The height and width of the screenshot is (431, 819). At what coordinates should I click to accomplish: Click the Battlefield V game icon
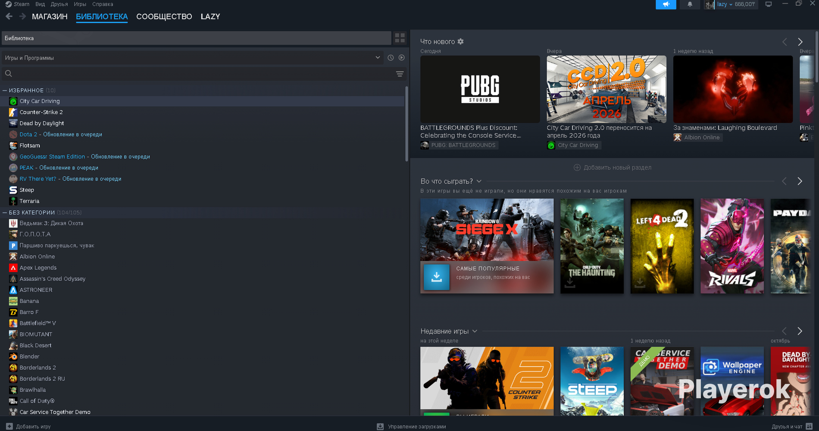tap(13, 323)
